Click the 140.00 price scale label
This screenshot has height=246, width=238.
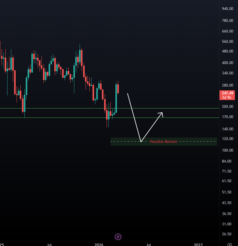pyautogui.click(x=228, y=129)
